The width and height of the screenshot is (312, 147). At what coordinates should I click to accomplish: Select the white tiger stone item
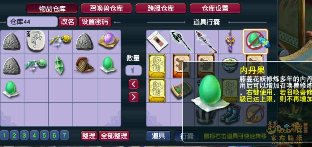[36, 42]
